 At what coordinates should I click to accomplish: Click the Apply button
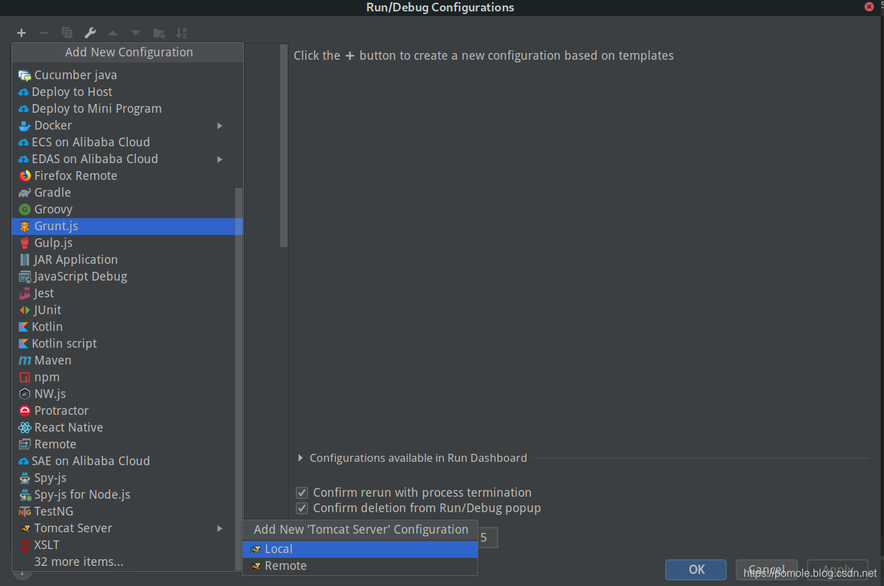tap(837, 569)
